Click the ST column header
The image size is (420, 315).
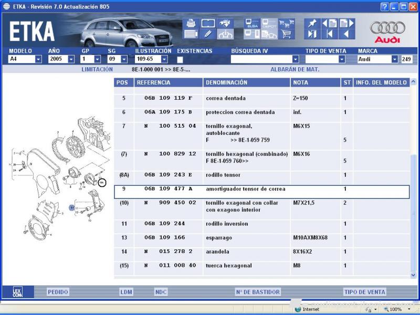(347, 82)
